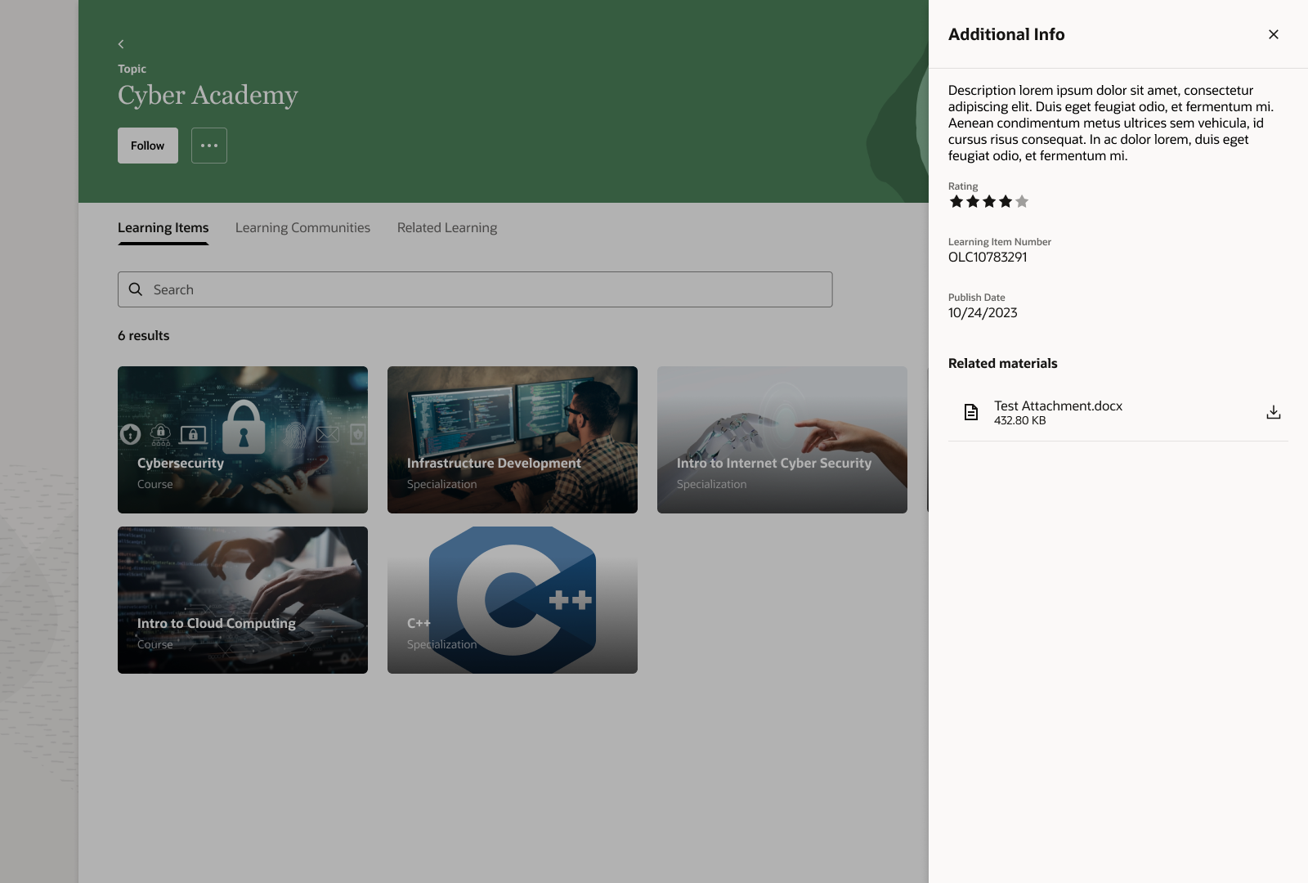Download Test Attachment.docx
The height and width of the screenshot is (883, 1308).
click(x=1273, y=412)
